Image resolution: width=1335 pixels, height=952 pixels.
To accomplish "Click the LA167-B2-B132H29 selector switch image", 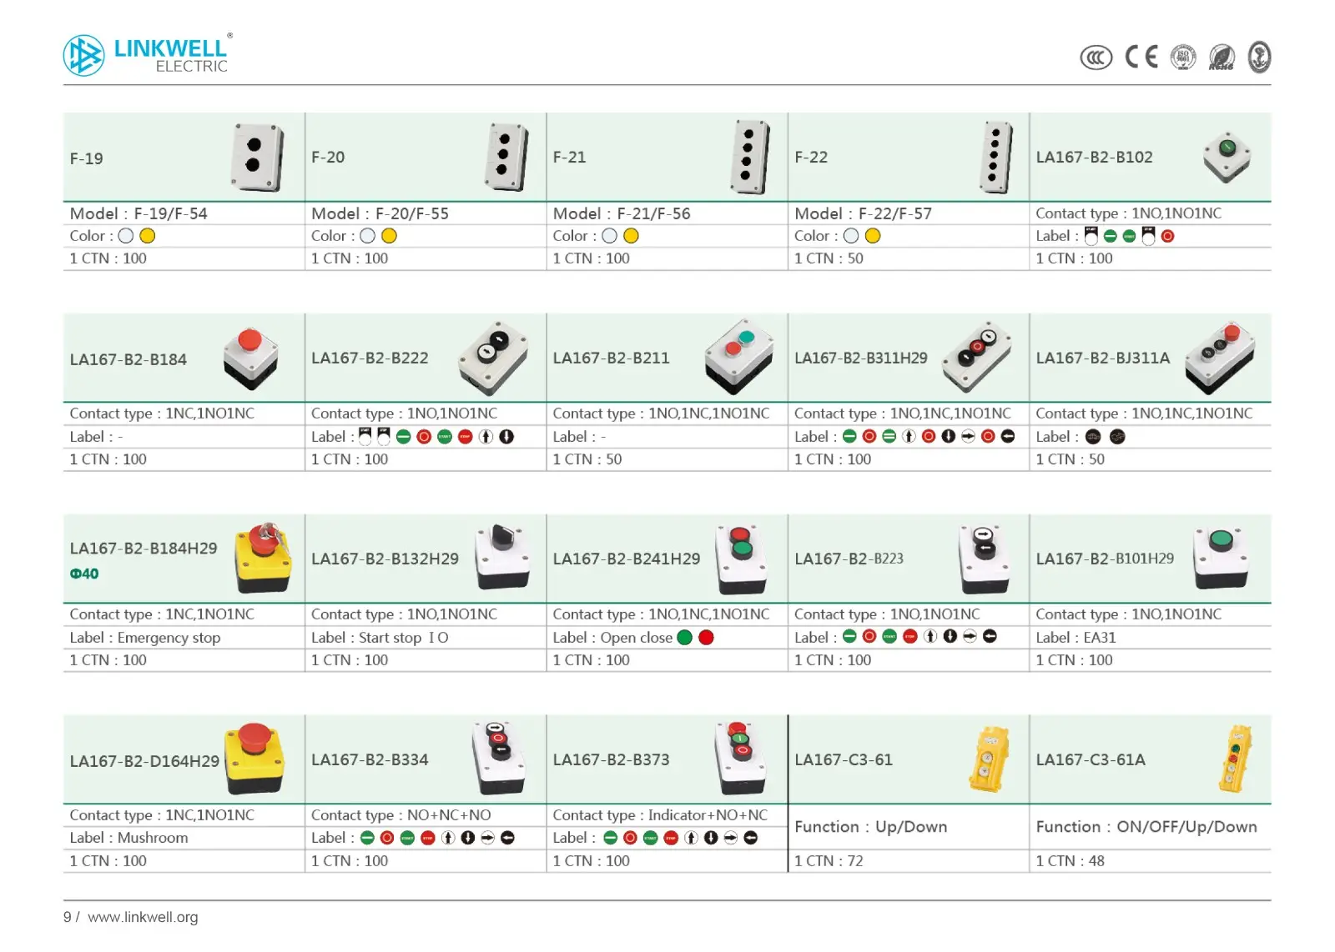I will [503, 557].
